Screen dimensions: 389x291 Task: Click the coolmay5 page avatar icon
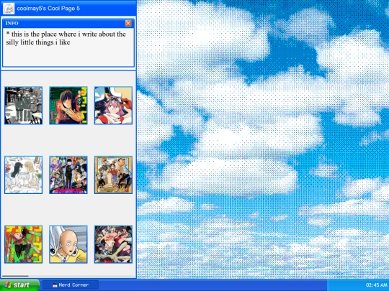(9, 9)
